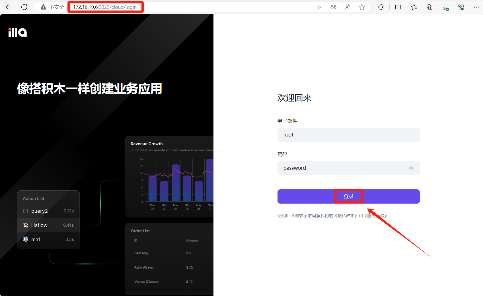483x296 pixels.
Task: Open saved passwords key icon
Action: [x=319, y=7]
